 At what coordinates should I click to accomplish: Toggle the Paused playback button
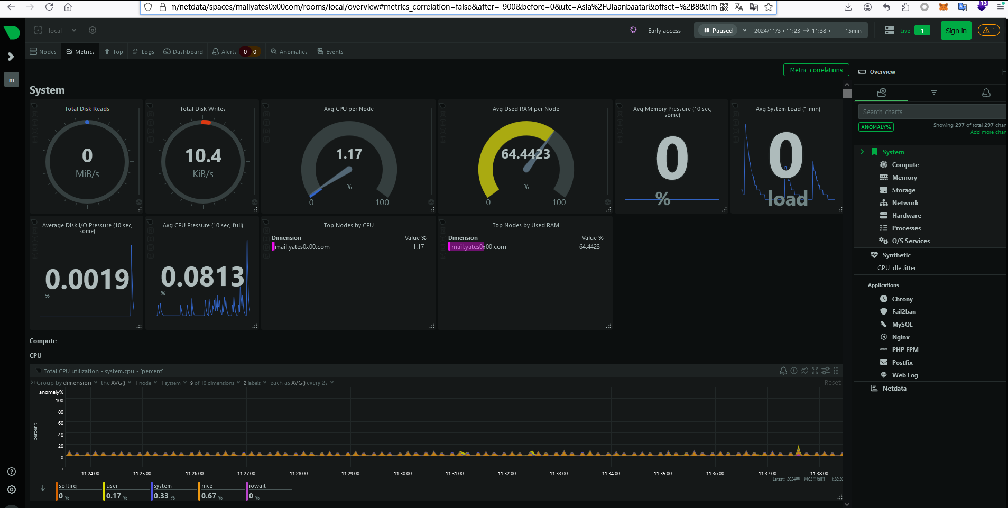coord(718,30)
